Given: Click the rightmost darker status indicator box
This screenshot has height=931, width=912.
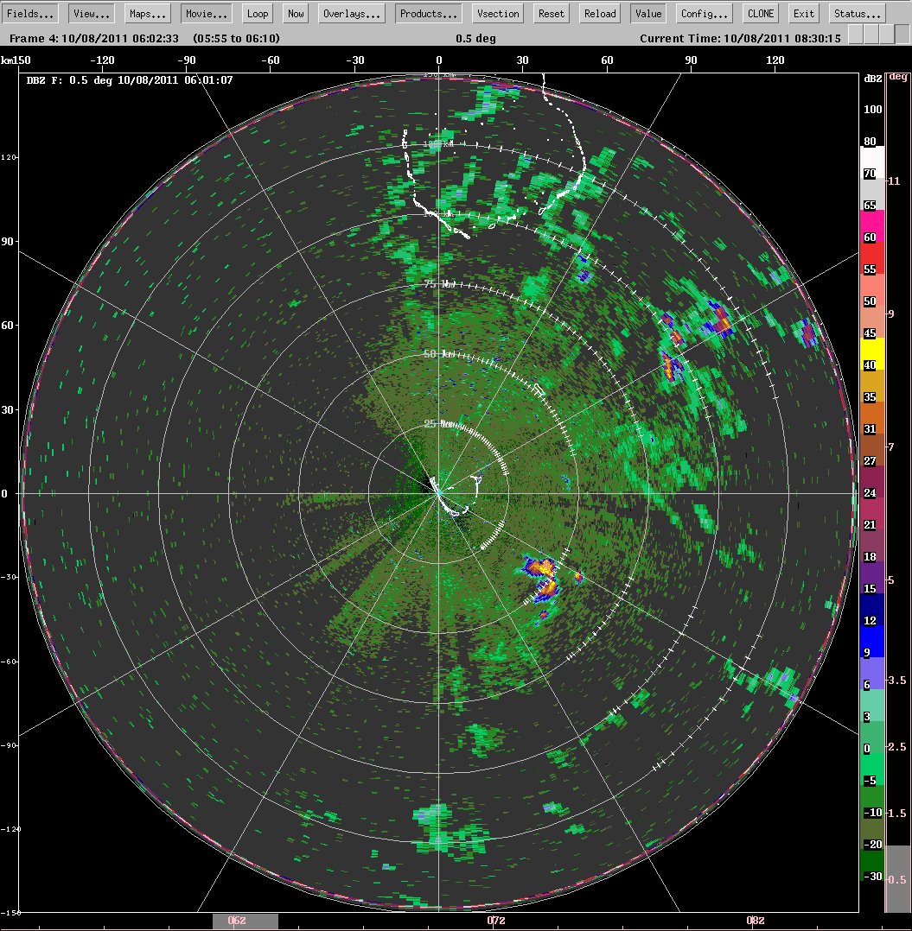Looking at the screenshot, I should tap(902, 35).
